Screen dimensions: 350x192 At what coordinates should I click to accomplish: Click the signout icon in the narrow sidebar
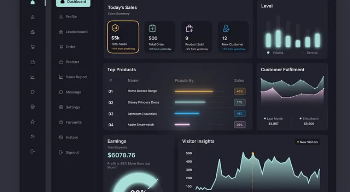point(32,152)
